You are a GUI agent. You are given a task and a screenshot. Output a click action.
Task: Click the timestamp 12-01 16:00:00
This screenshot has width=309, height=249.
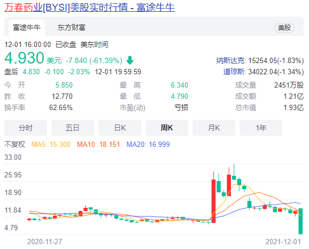tap(28, 44)
